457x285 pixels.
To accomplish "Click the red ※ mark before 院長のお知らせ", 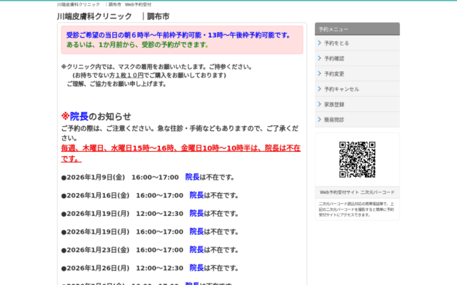I will (65, 116).
